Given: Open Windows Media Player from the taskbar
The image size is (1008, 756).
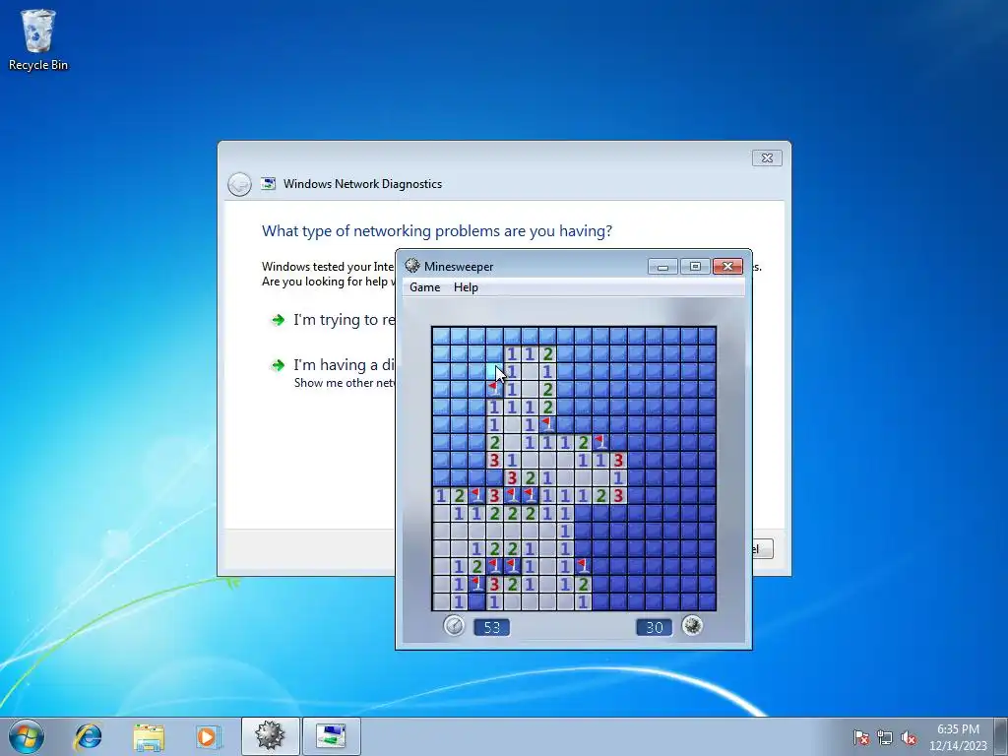Looking at the screenshot, I should pyautogui.click(x=208, y=736).
